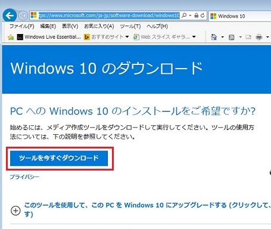Expand the Home button dropdown arrow
This screenshot has height=229, width=271.
click(223, 37)
